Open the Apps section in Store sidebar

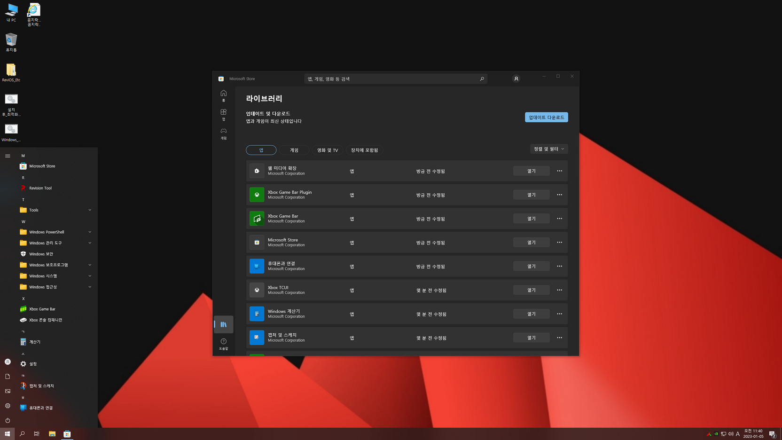pyautogui.click(x=224, y=114)
